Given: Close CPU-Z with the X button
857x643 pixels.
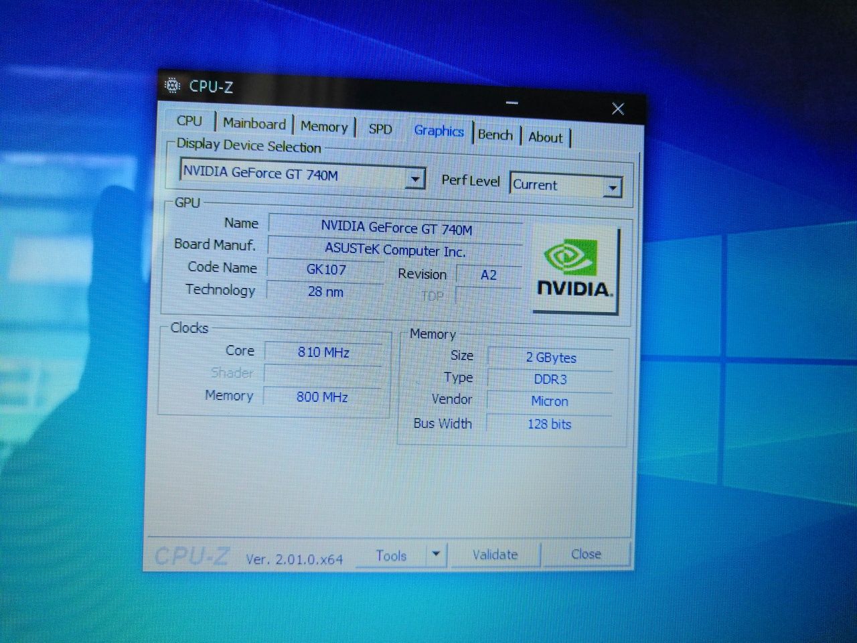Looking at the screenshot, I should pyautogui.click(x=618, y=109).
